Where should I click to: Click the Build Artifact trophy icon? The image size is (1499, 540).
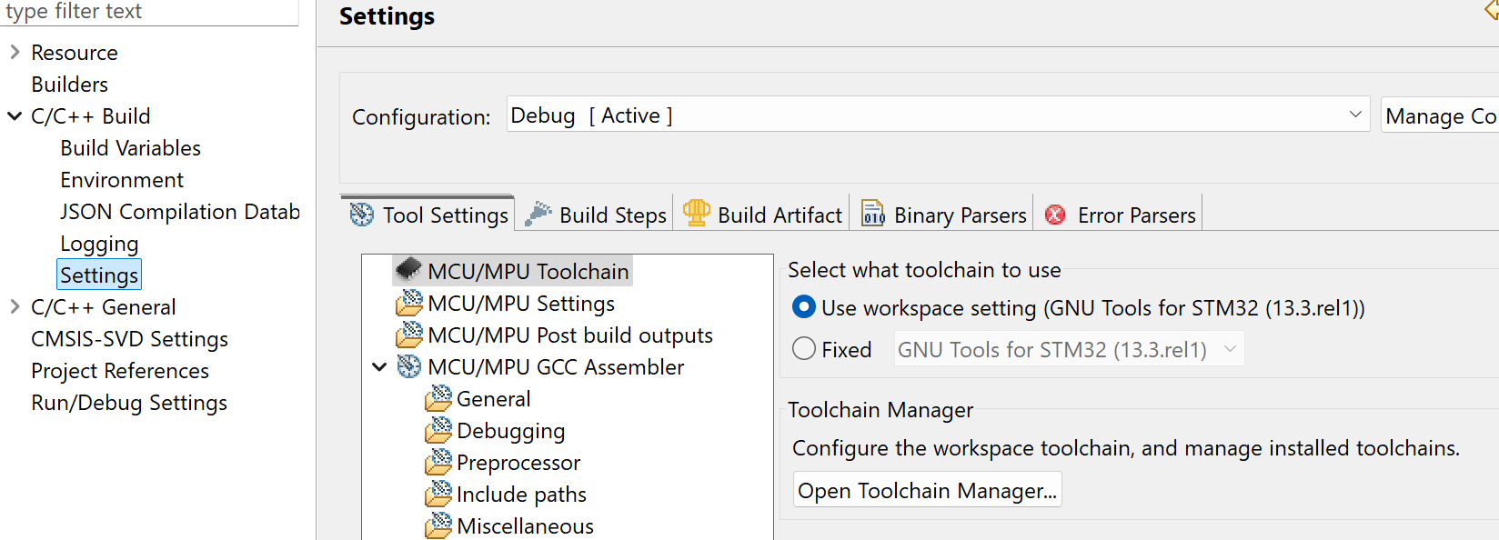[696, 214]
